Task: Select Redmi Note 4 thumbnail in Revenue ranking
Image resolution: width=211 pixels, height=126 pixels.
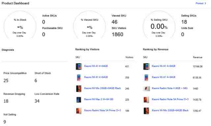Action: pos(146,89)
